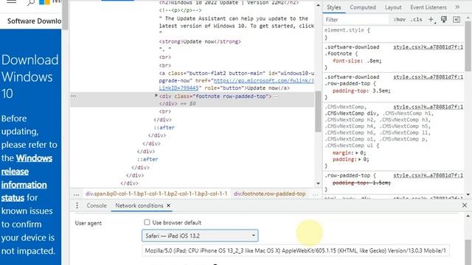Screen dimensions: 472x265
Task: Click font-size .8em property value
Action: 373,60
